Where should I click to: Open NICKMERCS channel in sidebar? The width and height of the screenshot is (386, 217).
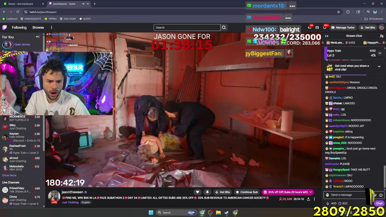coord(22,118)
